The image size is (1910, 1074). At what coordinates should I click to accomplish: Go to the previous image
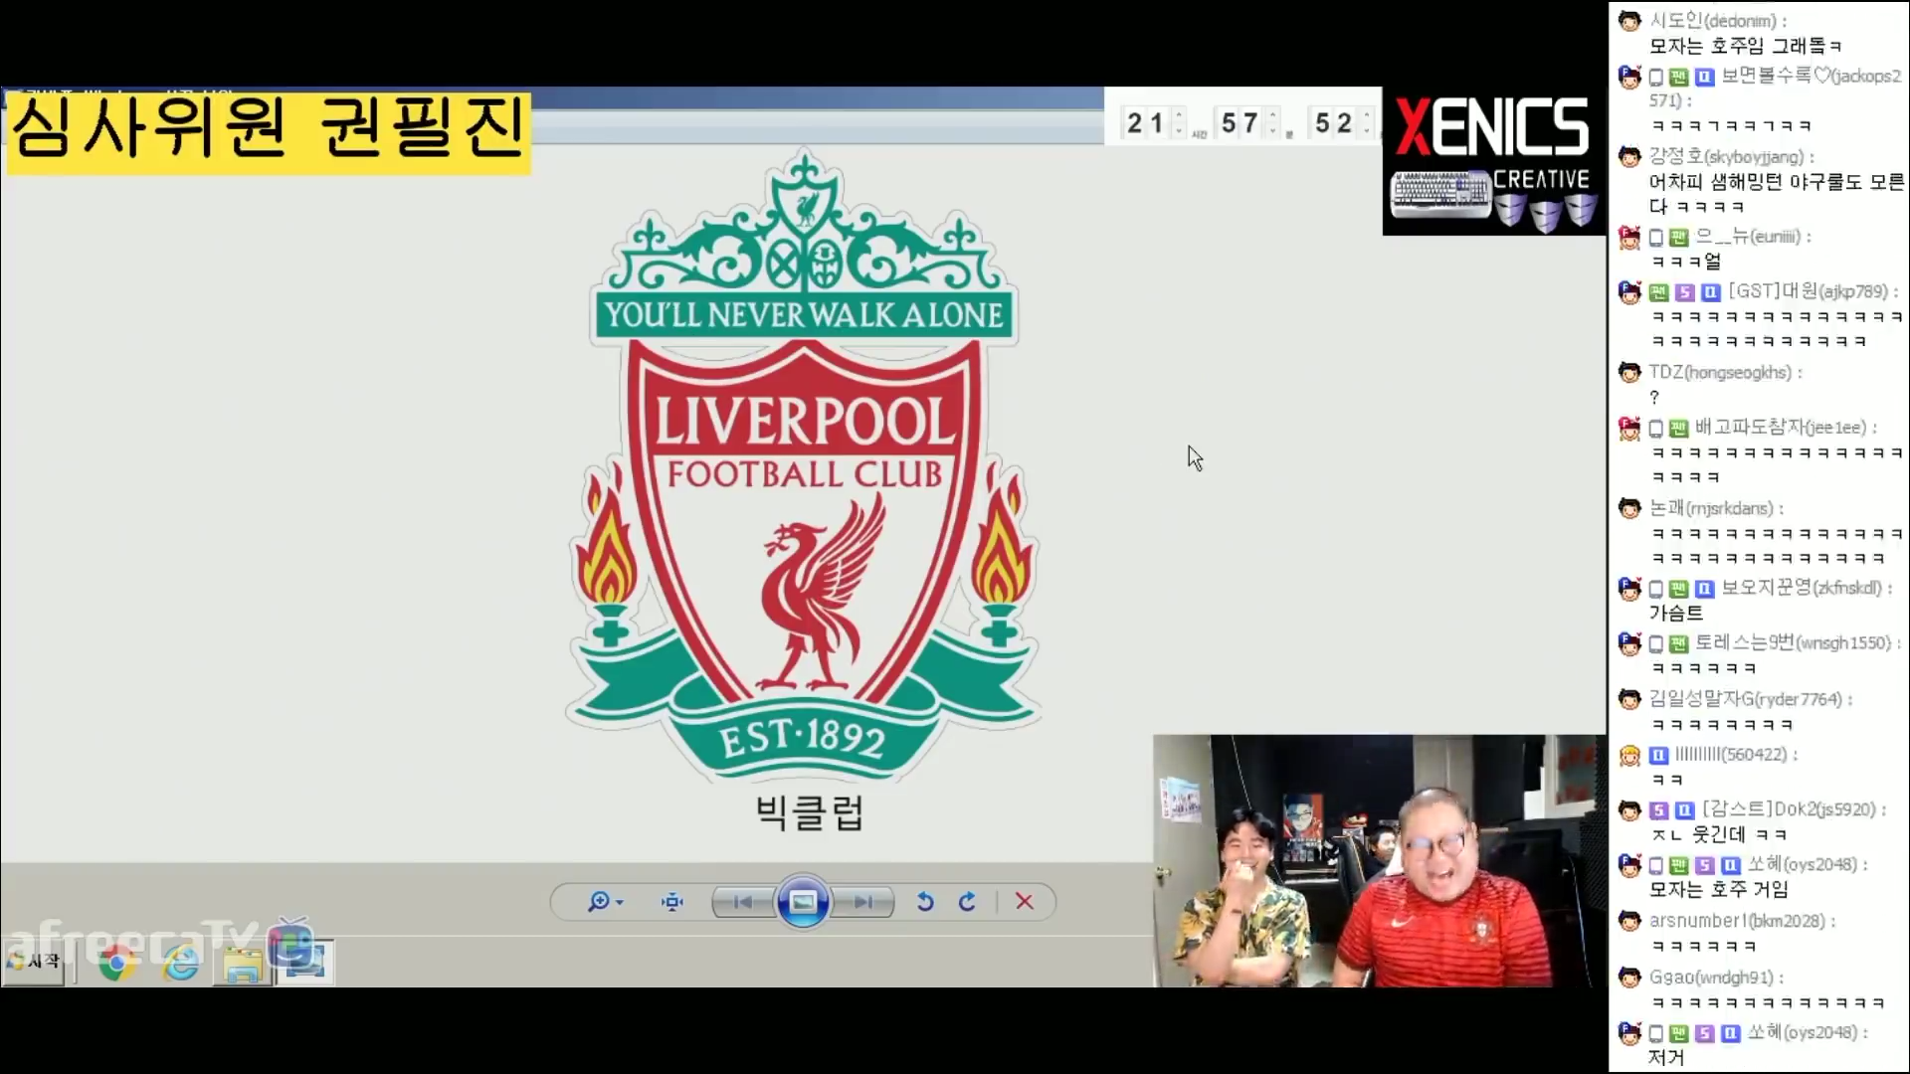[x=742, y=902]
